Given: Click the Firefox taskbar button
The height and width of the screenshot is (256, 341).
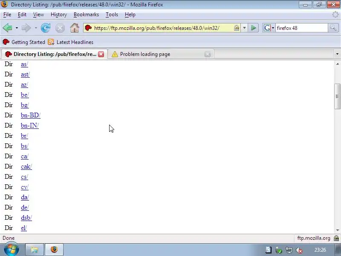Looking at the screenshot, I should (x=54, y=250).
